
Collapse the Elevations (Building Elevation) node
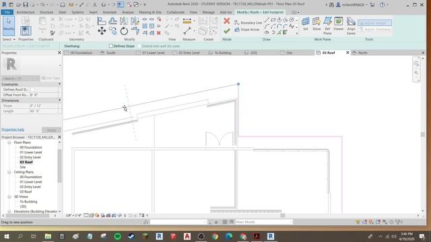[x=9, y=212]
